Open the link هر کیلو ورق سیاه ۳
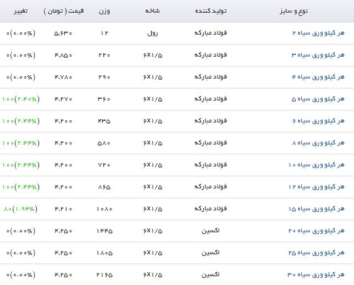This screenshot has height=285, width=354. point(318,55)
